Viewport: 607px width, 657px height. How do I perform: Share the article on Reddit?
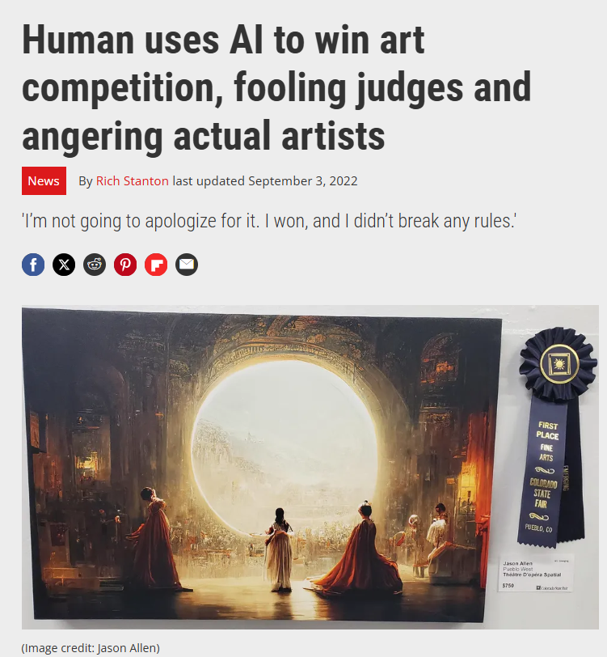(x=95, y=265)
